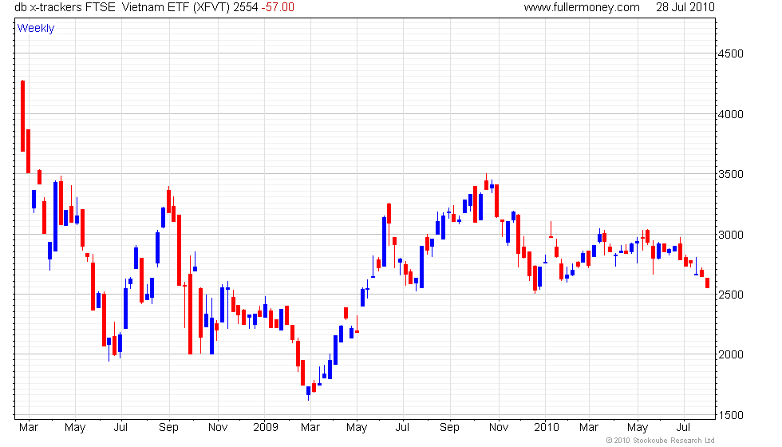
Task: Click the date '28 Jul 2010'
Action: pyautogui.click(x=685, y=7)
